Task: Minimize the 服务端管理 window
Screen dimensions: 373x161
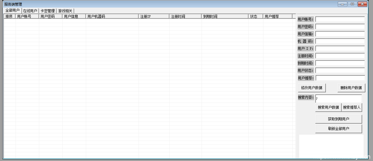Action: [x=342, y=4]
